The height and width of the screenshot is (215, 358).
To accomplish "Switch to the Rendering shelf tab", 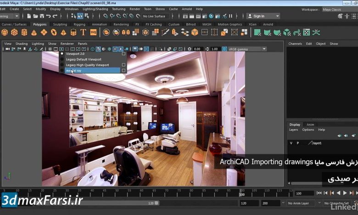I will (x=121, y=24).
